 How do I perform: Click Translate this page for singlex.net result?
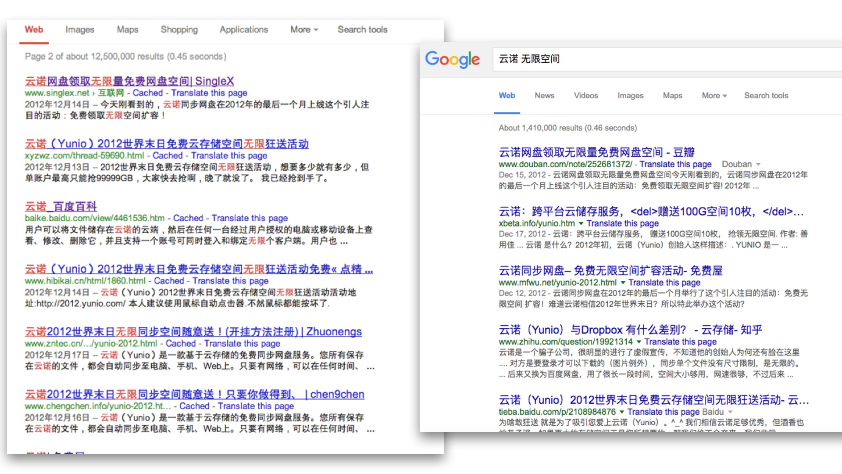(209, 93)
